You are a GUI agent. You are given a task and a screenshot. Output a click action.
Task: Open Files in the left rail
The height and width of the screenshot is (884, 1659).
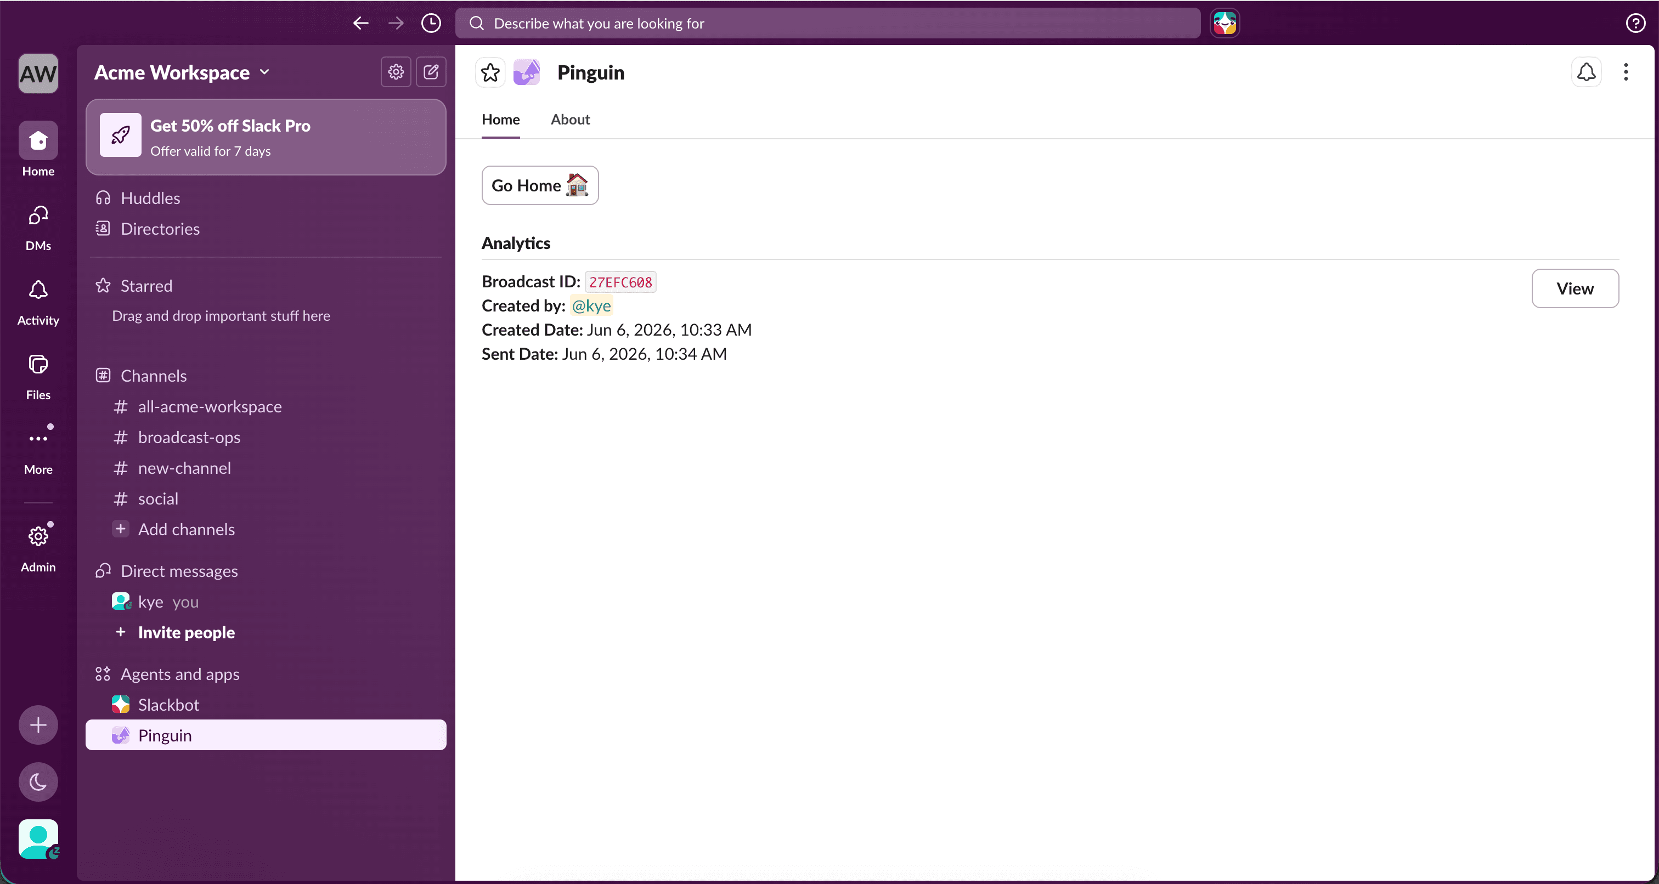pyautogui.click(x=38, y=377)
